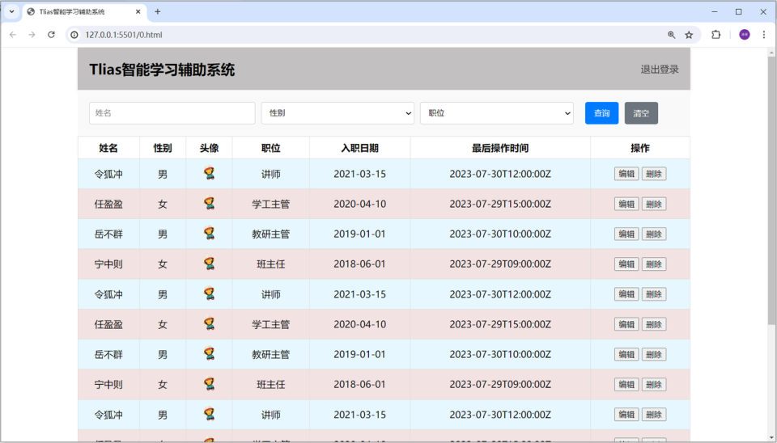Screen dimensions: 777x443
Task: Click the avatar in the first 令狐冲 row
Action: click(x=209, y=173)
